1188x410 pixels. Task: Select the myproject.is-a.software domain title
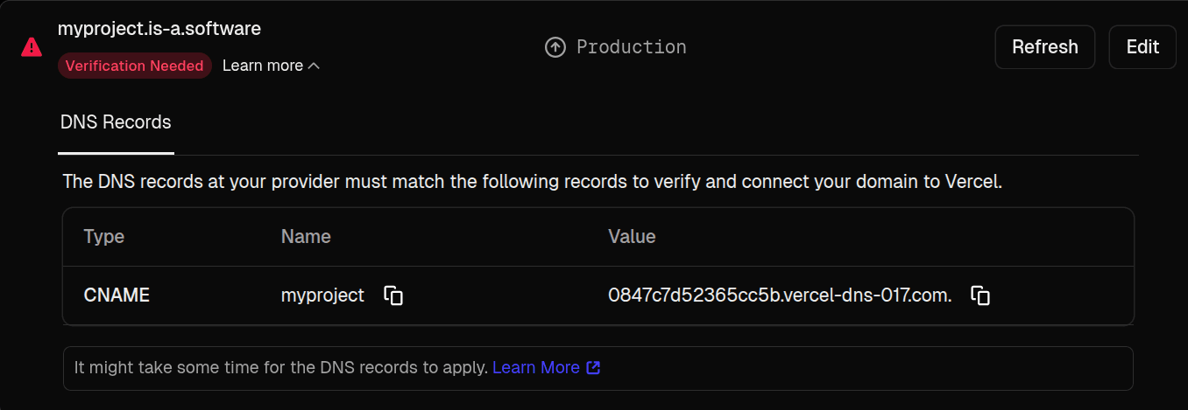159,29
